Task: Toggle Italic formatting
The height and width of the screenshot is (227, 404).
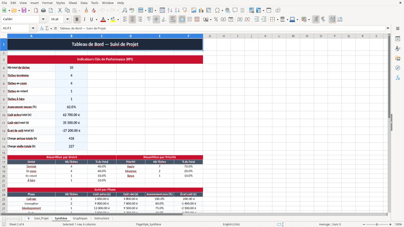Action: tap(85, 20)
